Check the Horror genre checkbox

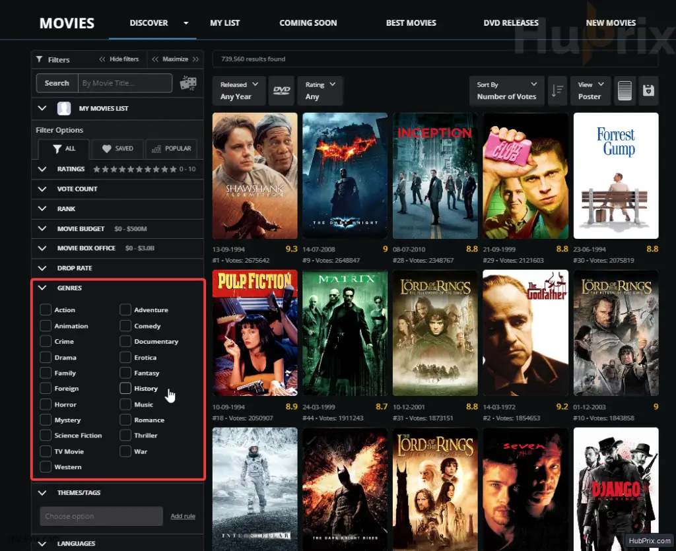(x=46, y=404)
